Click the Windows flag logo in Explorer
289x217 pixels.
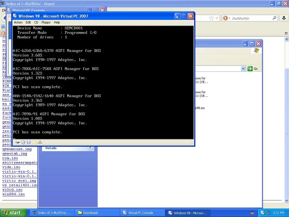point(256,51)
